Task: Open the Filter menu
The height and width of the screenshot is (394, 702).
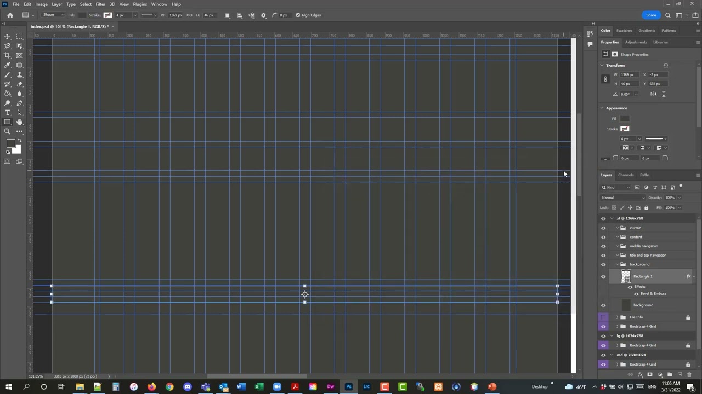Action: (x=100, y=4)
